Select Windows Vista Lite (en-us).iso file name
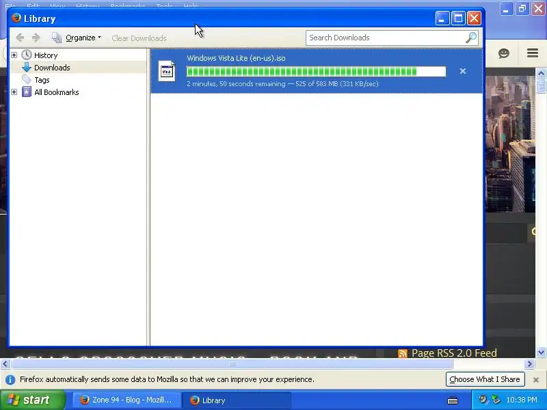This screenshot has width=547, height=410. click(x=236, y=58)
